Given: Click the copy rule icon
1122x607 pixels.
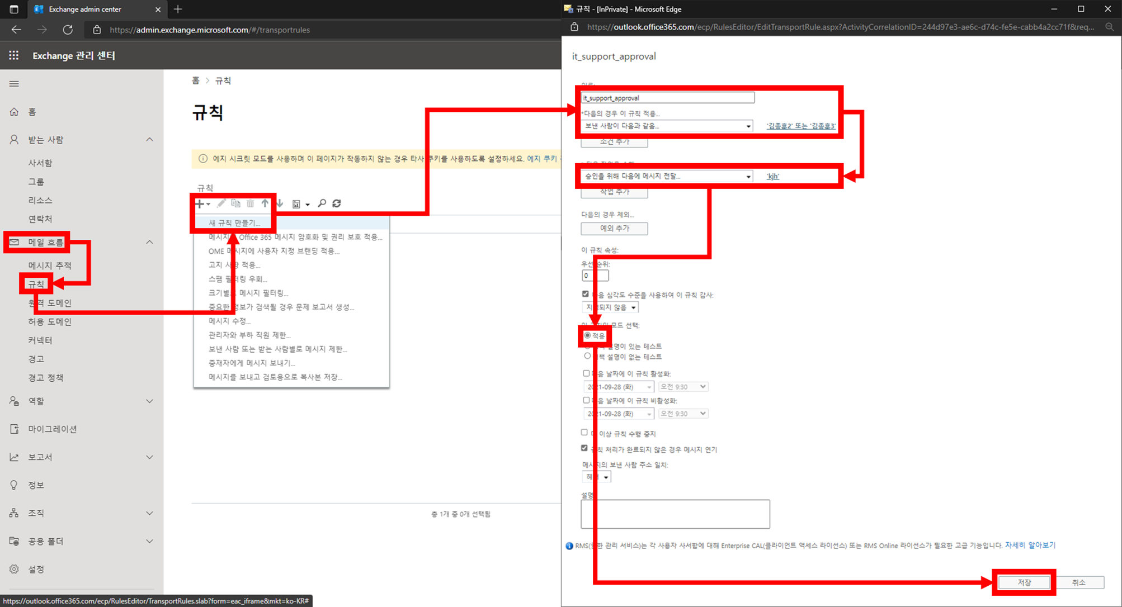Looking at the screenshot, I should (235, 204).
